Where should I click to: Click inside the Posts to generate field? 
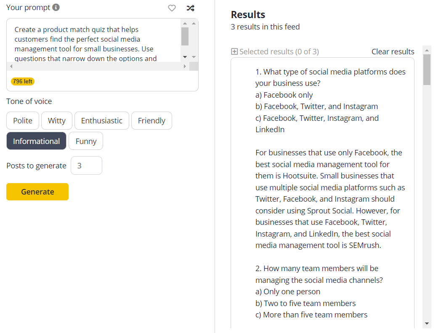pyautogui.click(x=86, y=165)
